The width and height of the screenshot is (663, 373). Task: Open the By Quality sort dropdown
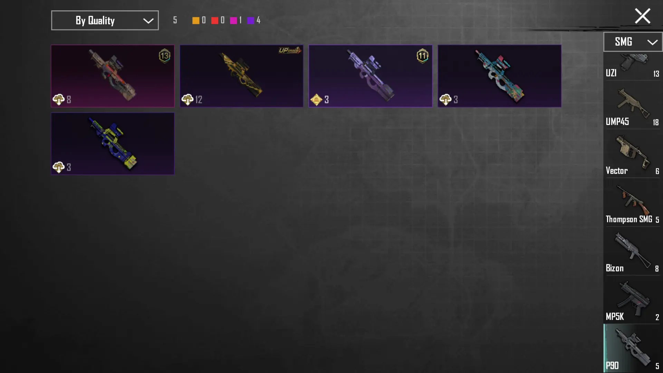pos(105,20)
